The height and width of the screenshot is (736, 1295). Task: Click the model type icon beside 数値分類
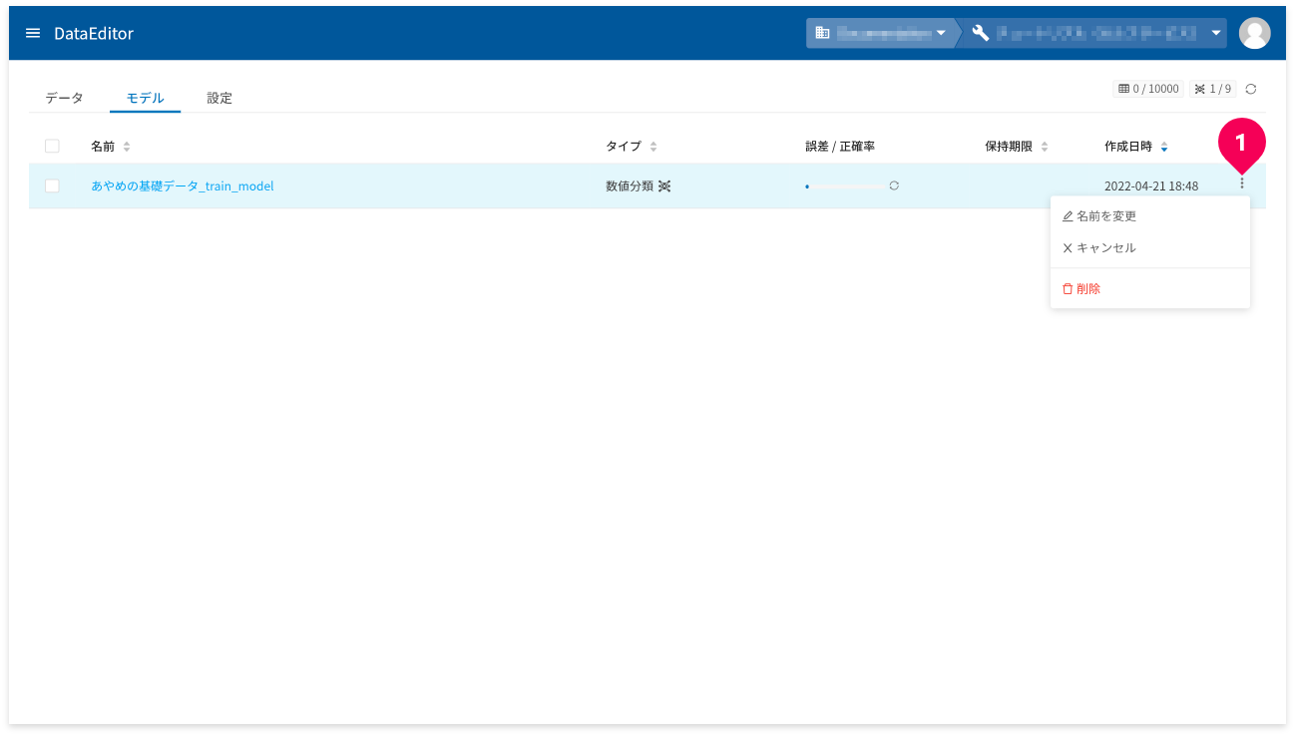(664, 185)
